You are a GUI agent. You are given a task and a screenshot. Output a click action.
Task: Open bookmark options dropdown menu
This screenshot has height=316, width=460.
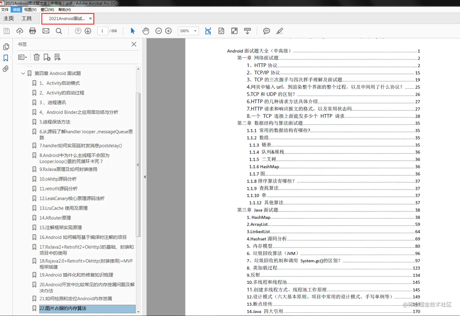click(x=23, y=57)
